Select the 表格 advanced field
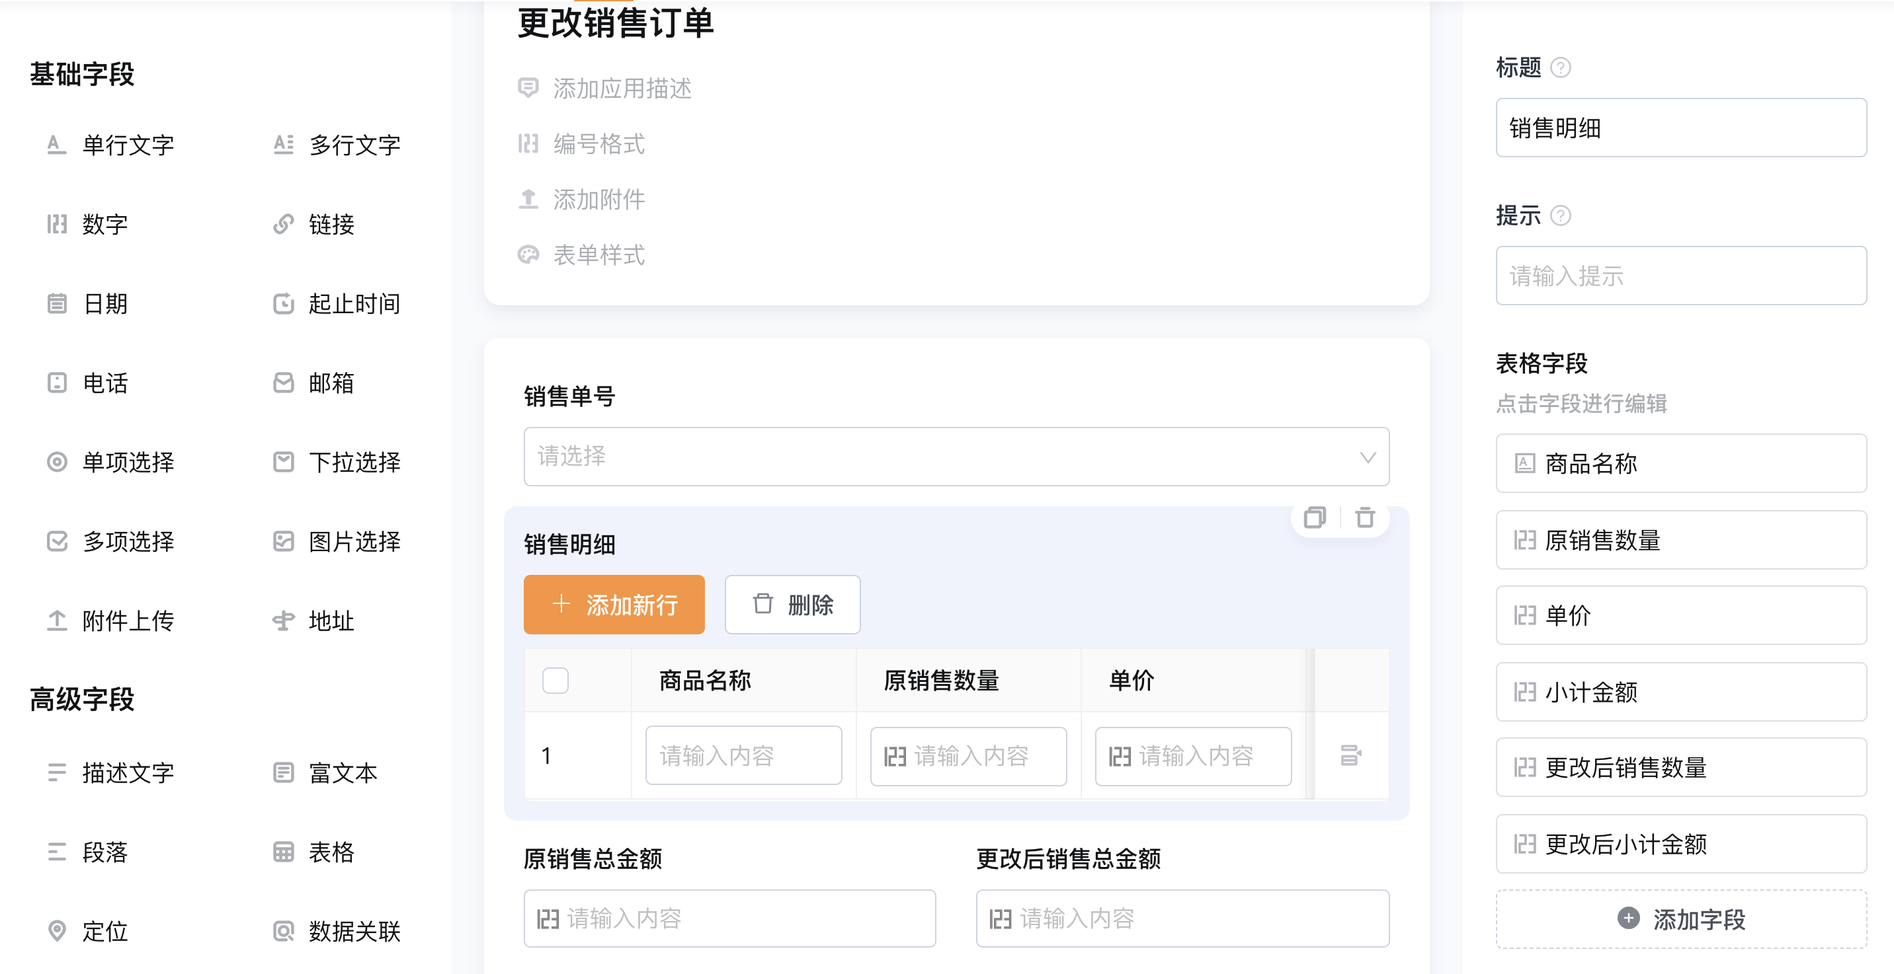This screenshot has height=974, width=1894. pyautogui.click(x=314, y=851)
